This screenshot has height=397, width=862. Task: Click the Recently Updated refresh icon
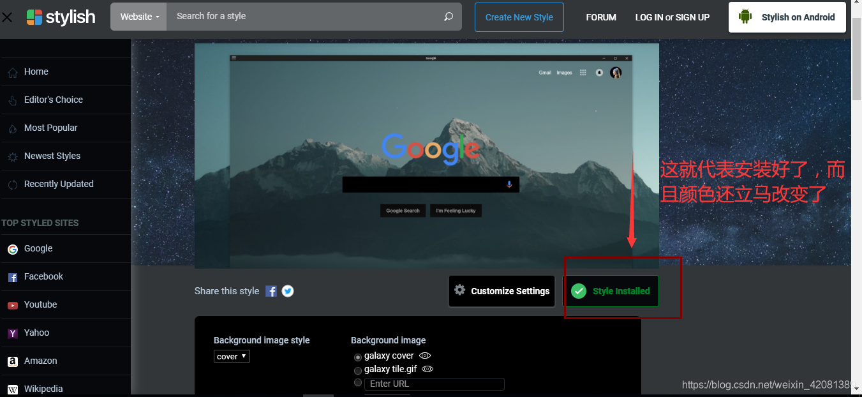tap(12, 185)
